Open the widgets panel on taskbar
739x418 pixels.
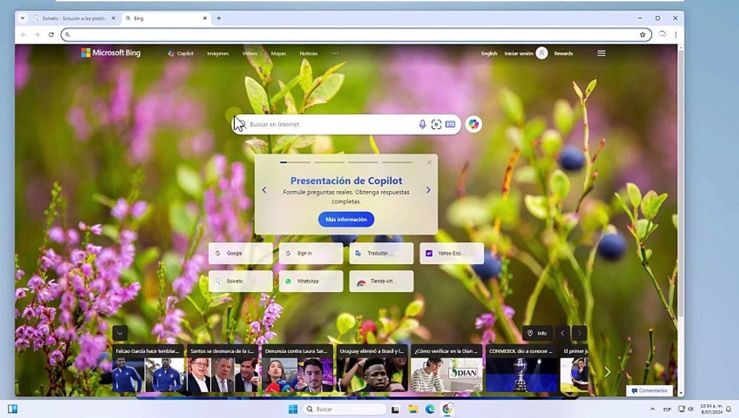(x=12, y=409)
